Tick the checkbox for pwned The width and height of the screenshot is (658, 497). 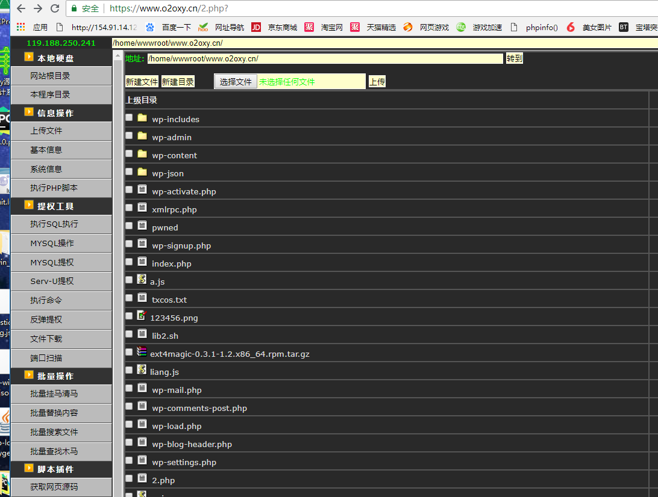[x=129, y=226]
